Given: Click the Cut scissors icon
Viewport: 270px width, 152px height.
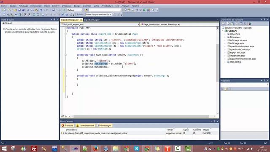Looking at the screenshot, I should pyautogui.click(x=28, y=10).
